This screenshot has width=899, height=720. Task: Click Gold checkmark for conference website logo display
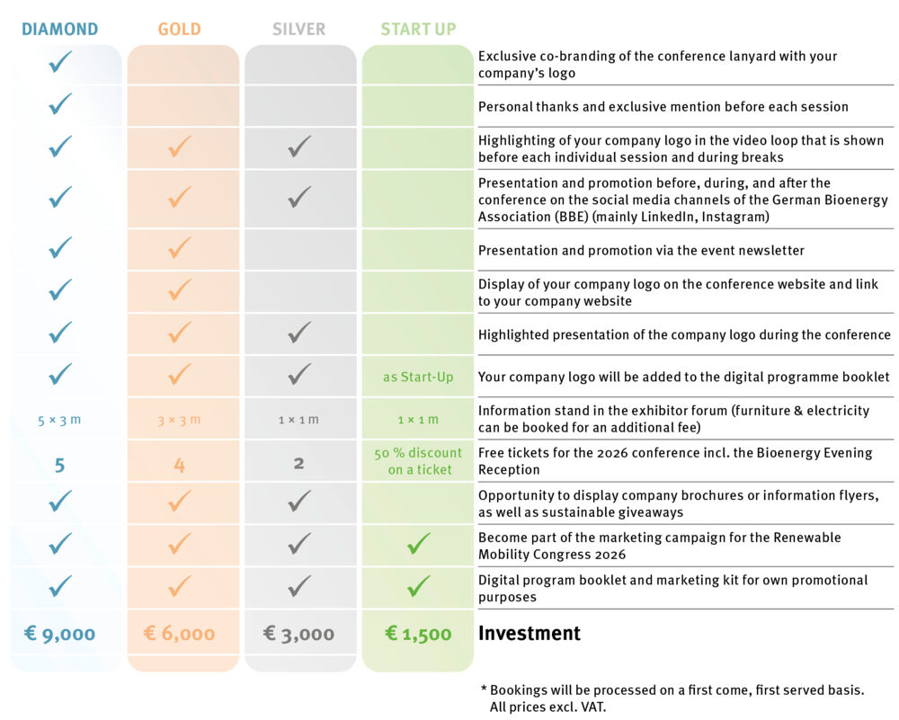[x=180, y=290]
